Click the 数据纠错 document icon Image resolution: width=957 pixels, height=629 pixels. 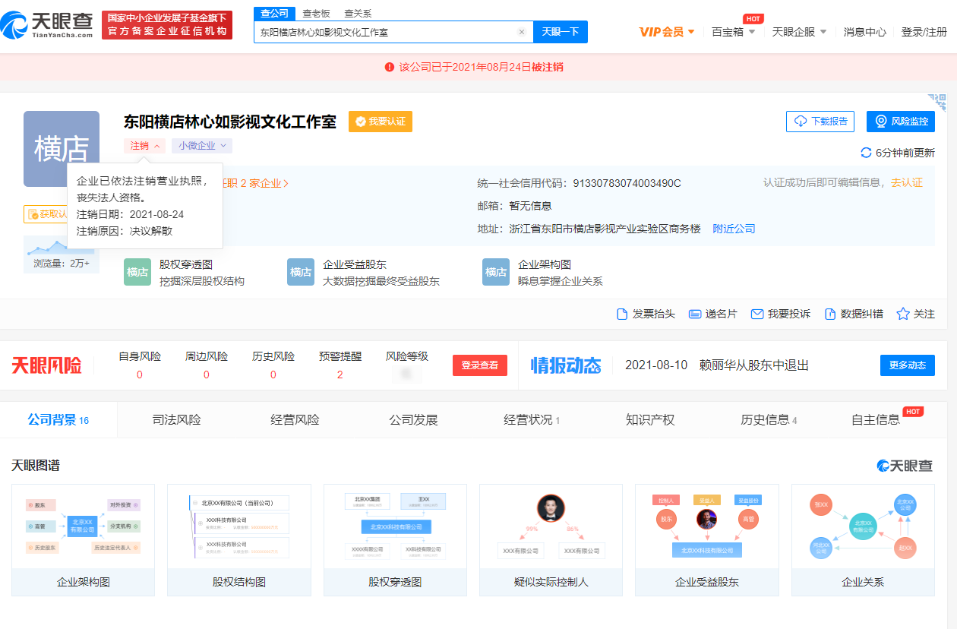[x=830, y=314]
